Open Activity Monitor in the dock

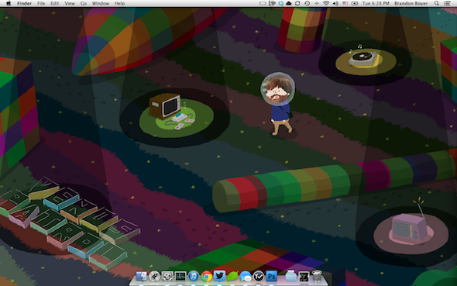tap(180, 276)
